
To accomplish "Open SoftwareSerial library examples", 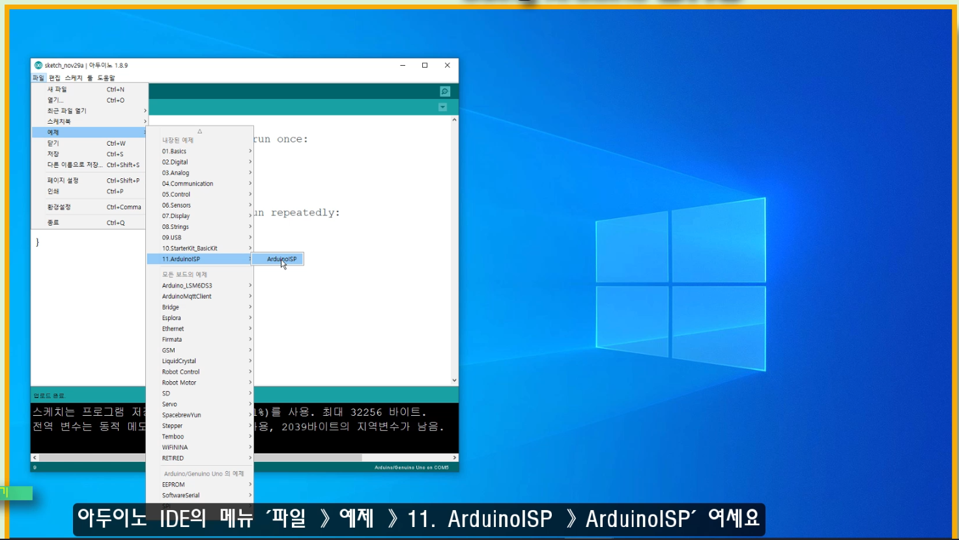I will pyautogui.click(x=200, y=495).
